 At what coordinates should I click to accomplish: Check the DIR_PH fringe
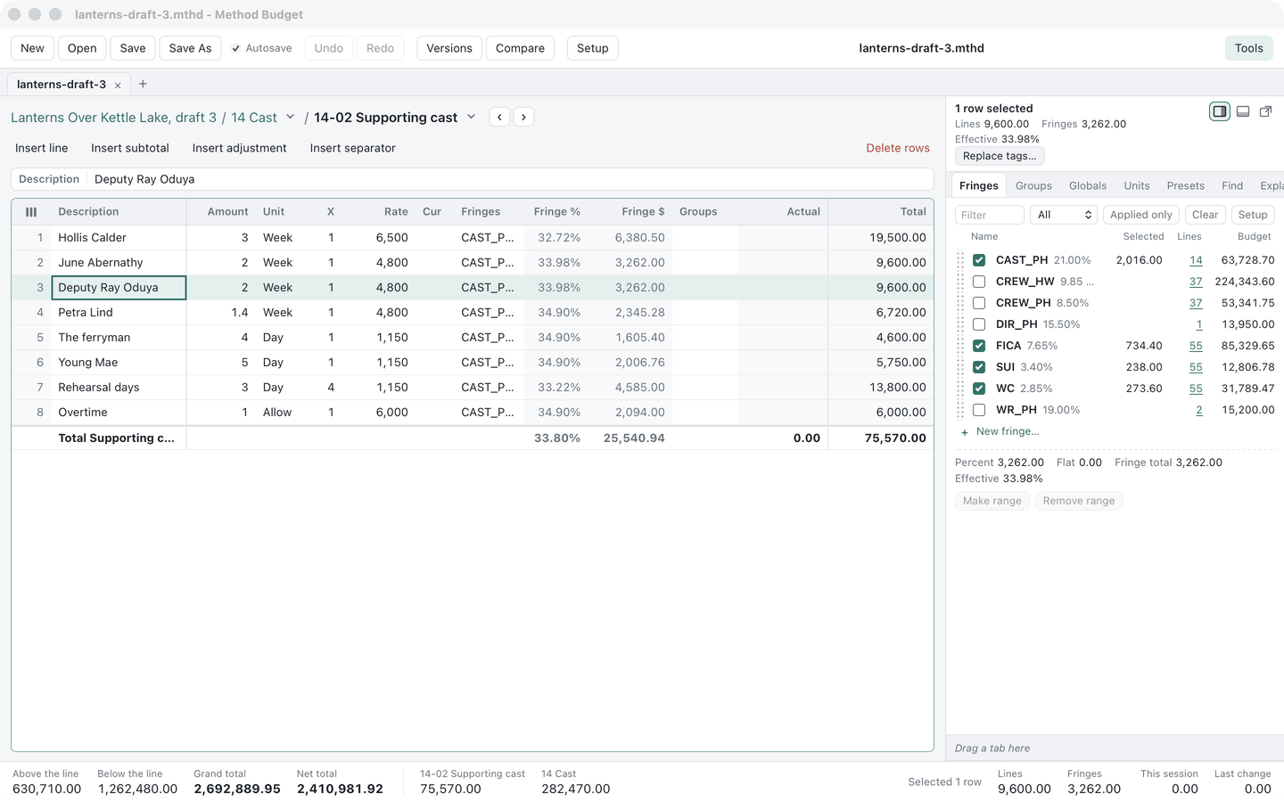point(979,324)
